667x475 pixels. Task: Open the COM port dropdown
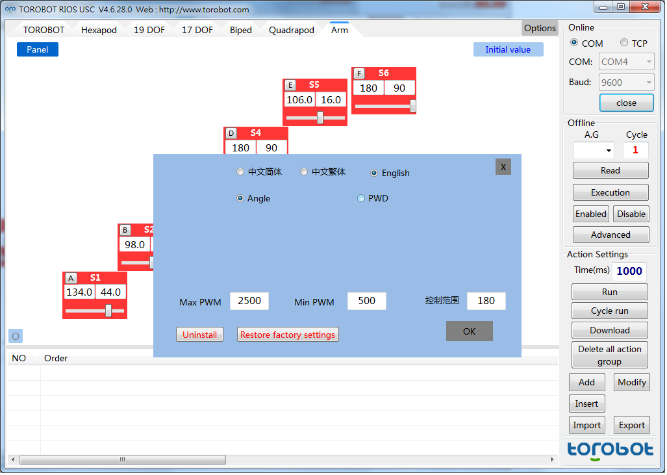coord(626,62)
